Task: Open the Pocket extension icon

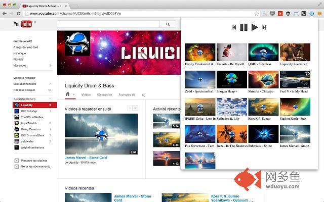Action: pos(272,14)
